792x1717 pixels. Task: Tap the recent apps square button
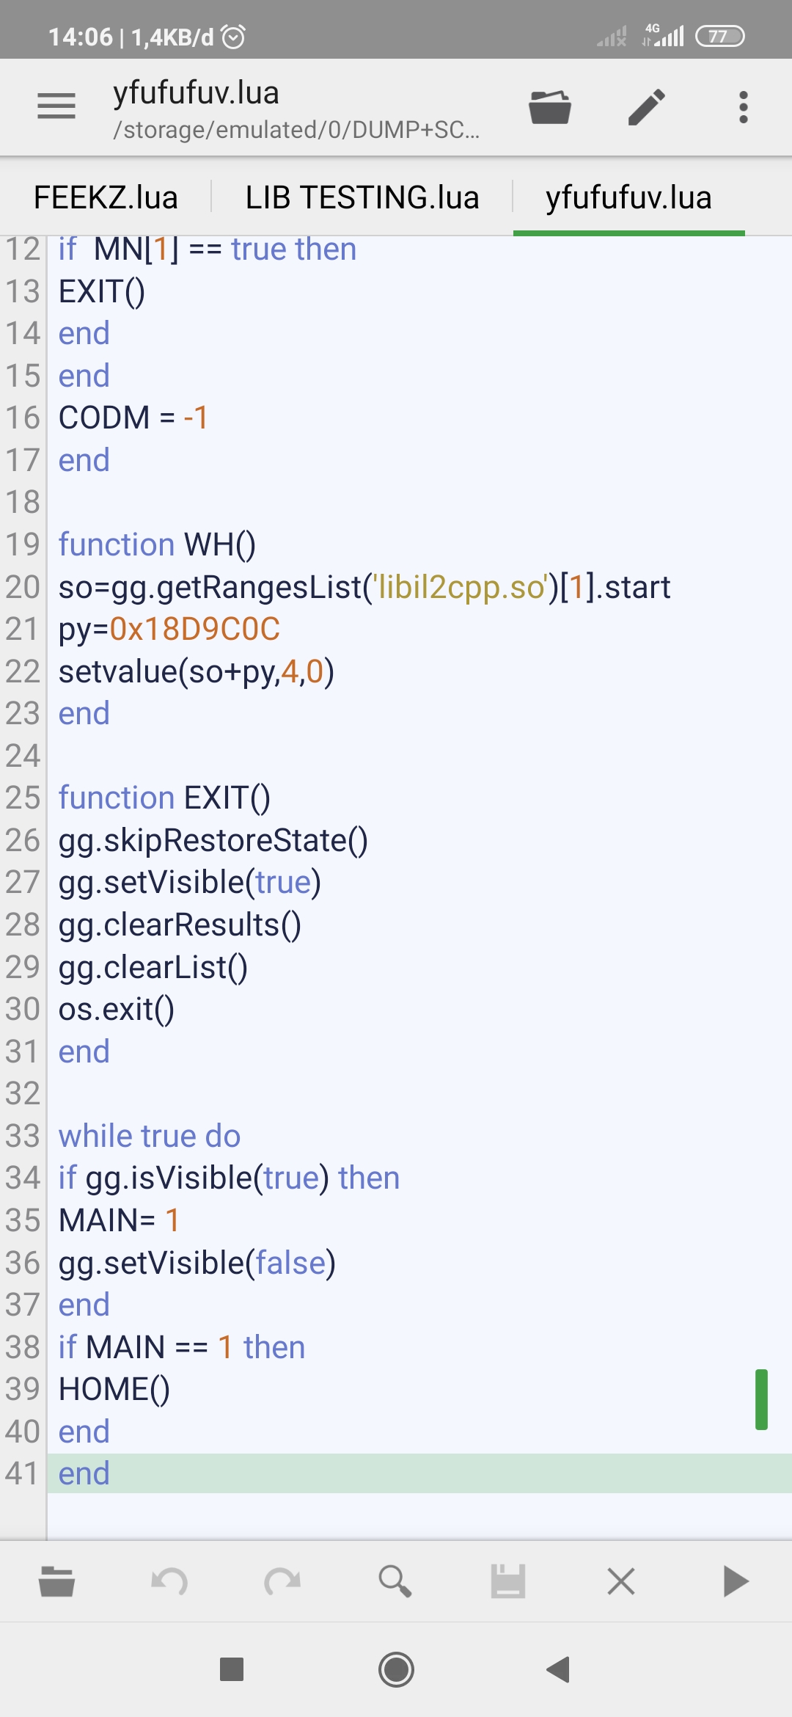point(232,1669)
